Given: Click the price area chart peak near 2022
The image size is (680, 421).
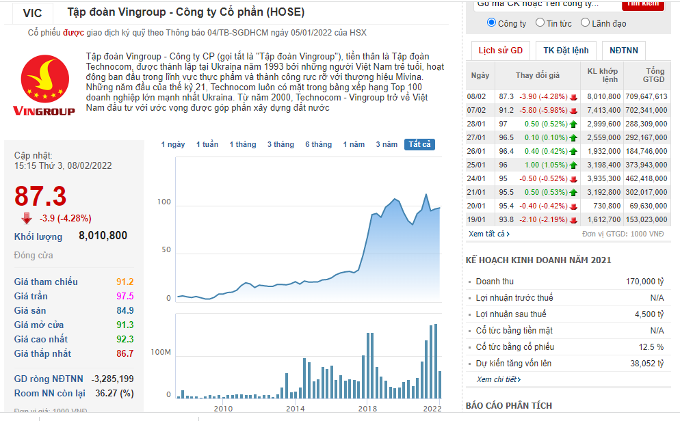Looking at the screenshot, I should pyautogui.click(x=426, y=195).
